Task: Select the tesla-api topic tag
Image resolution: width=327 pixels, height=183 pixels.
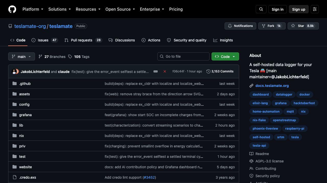Action: (x=259, y=146)
